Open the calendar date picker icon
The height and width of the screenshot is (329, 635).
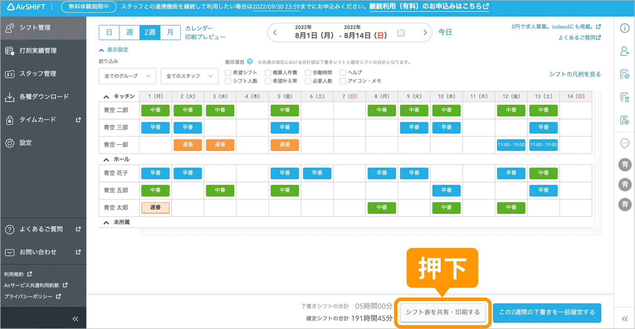coord(401,32)
